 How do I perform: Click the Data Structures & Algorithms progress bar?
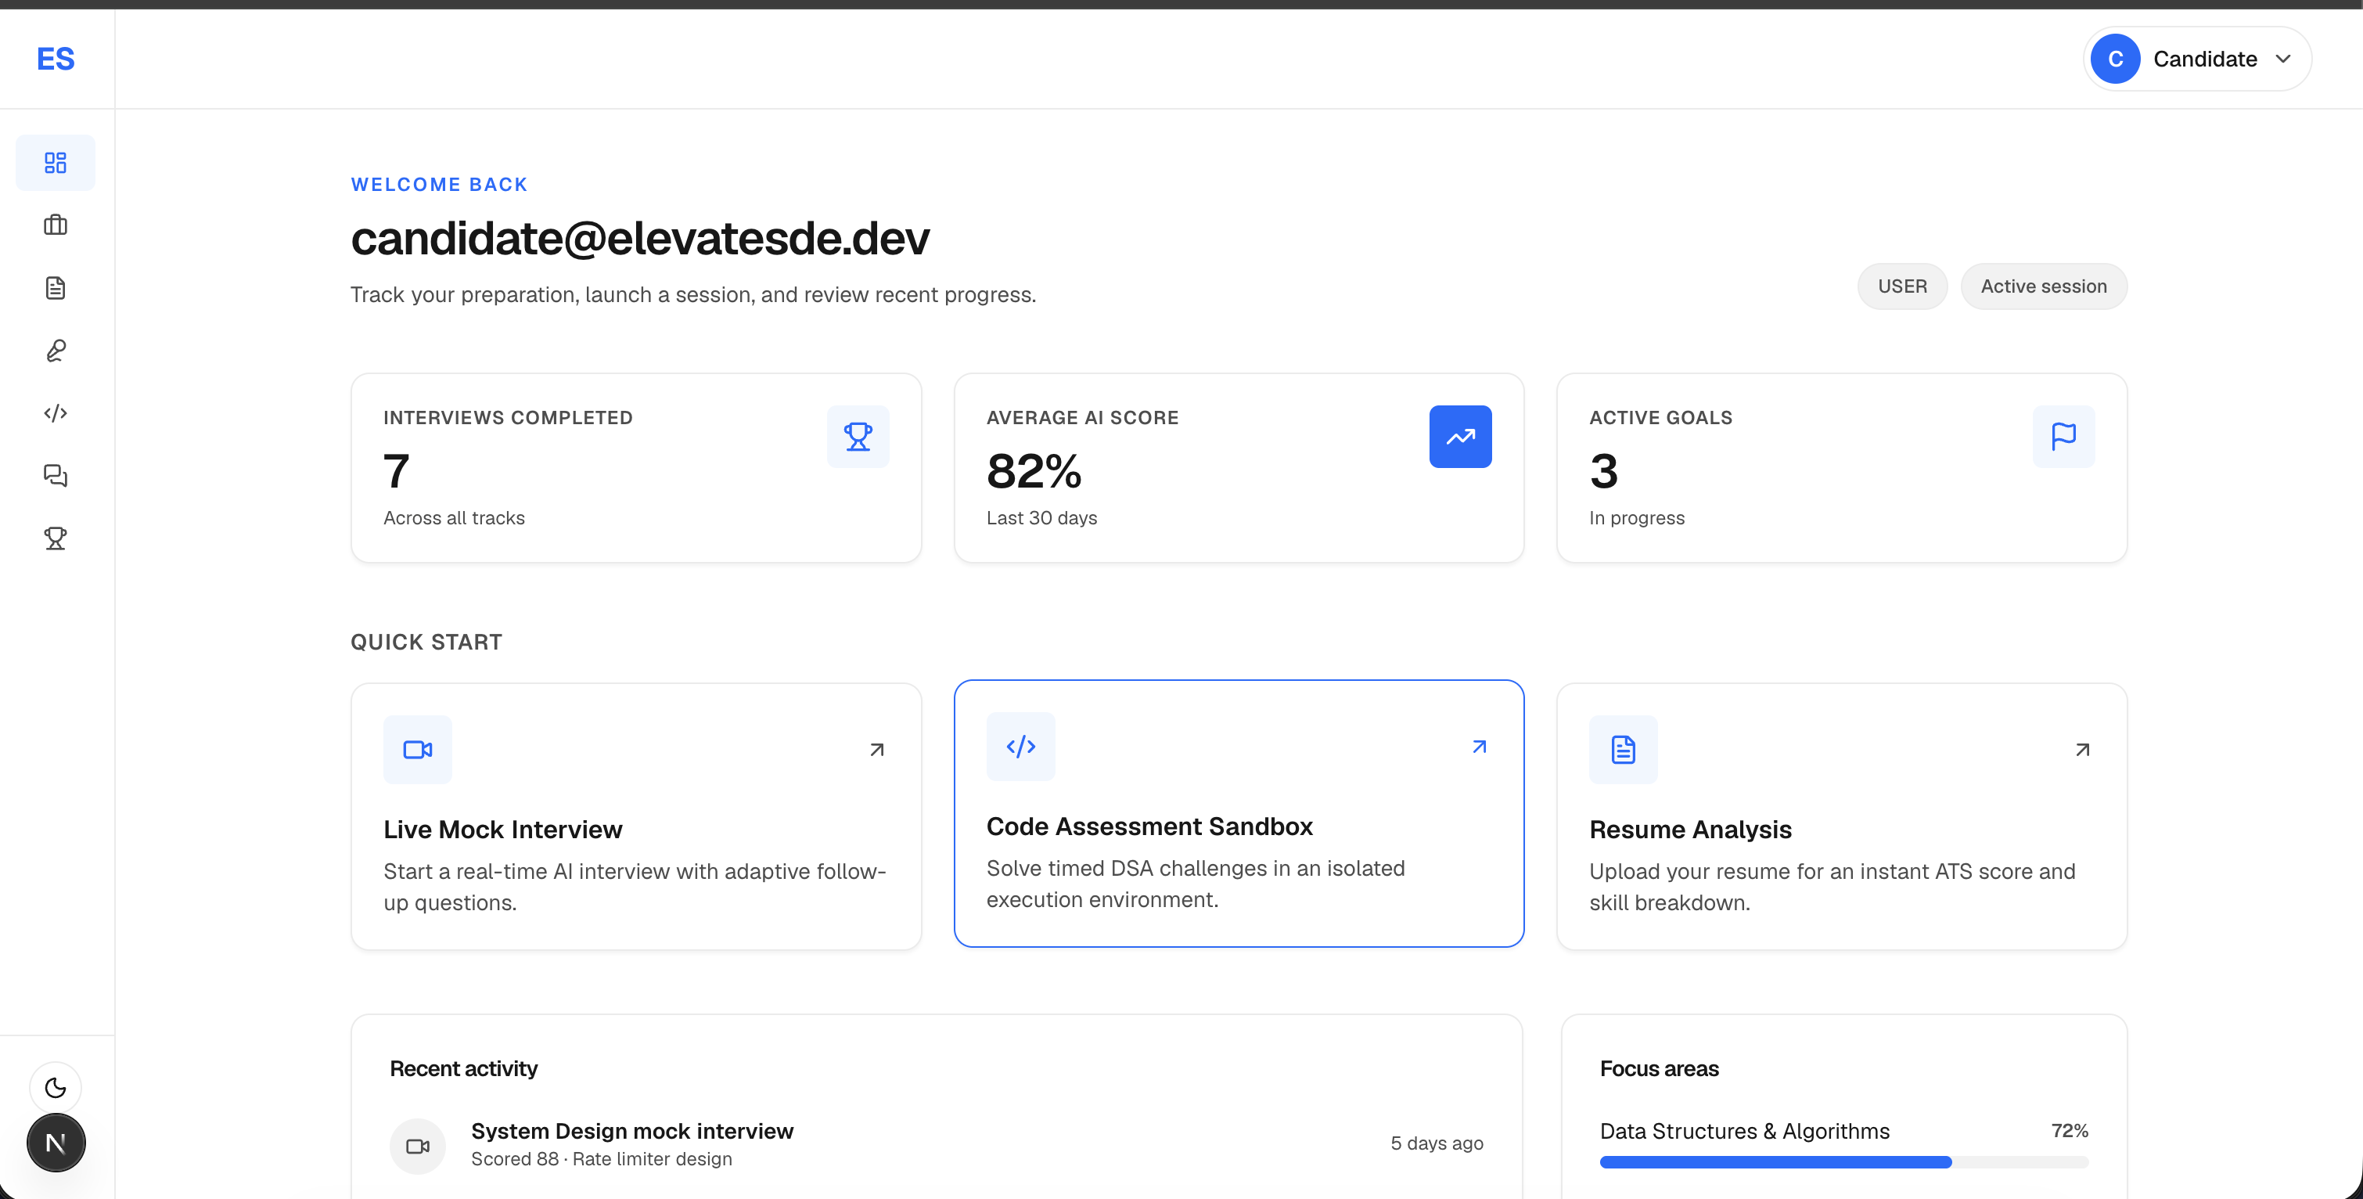point(1843,1162)
